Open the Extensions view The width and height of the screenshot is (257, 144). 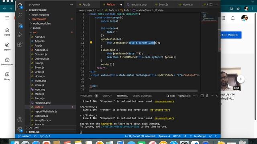click(x=20, y=44)
